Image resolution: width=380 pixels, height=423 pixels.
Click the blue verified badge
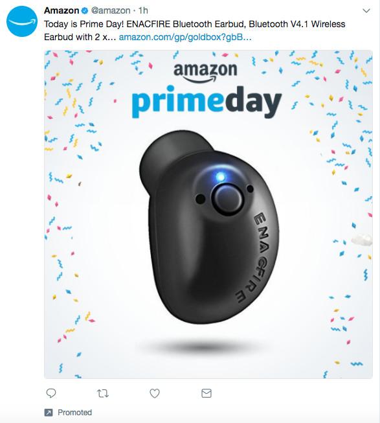click(85, 11)
